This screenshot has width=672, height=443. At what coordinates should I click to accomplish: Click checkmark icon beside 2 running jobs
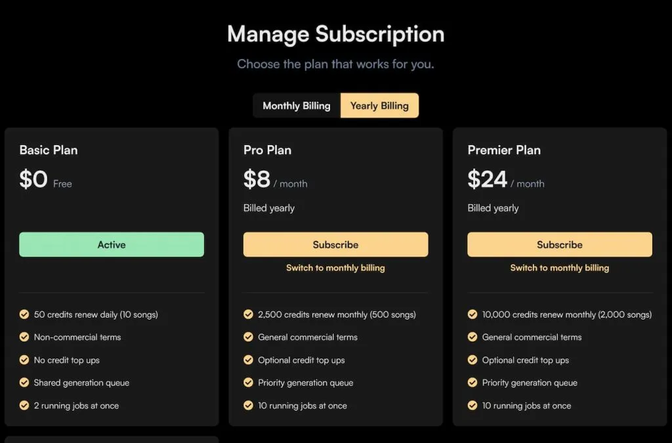point(24,406)
